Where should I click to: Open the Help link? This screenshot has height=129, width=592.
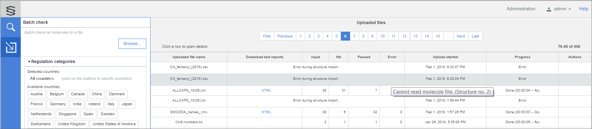pos(584,9)
